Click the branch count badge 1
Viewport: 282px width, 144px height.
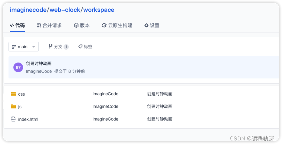66,47
